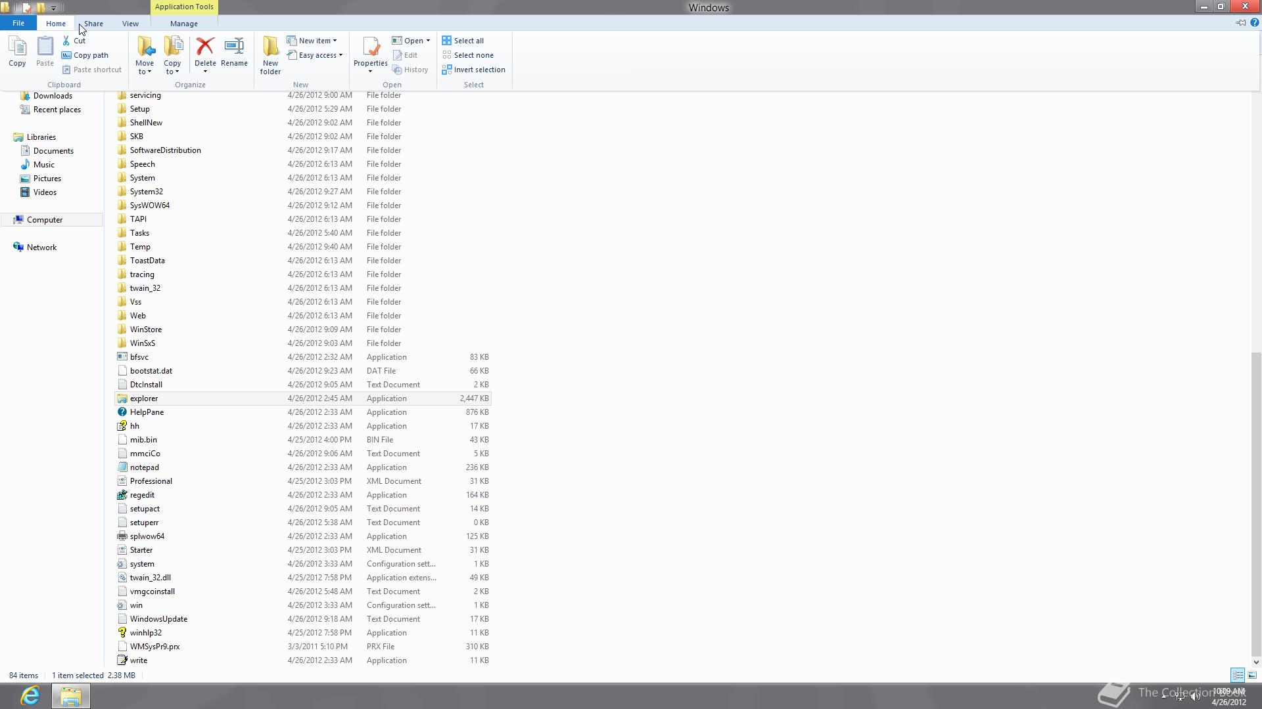Switch to details view icon in status bar

click(1238, 675)
